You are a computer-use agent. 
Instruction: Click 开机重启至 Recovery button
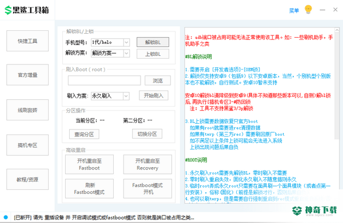147,164
